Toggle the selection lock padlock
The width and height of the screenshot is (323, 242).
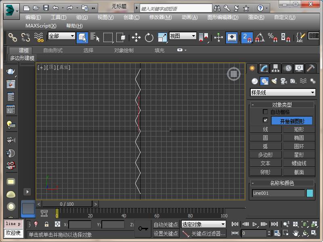(46, 224)
